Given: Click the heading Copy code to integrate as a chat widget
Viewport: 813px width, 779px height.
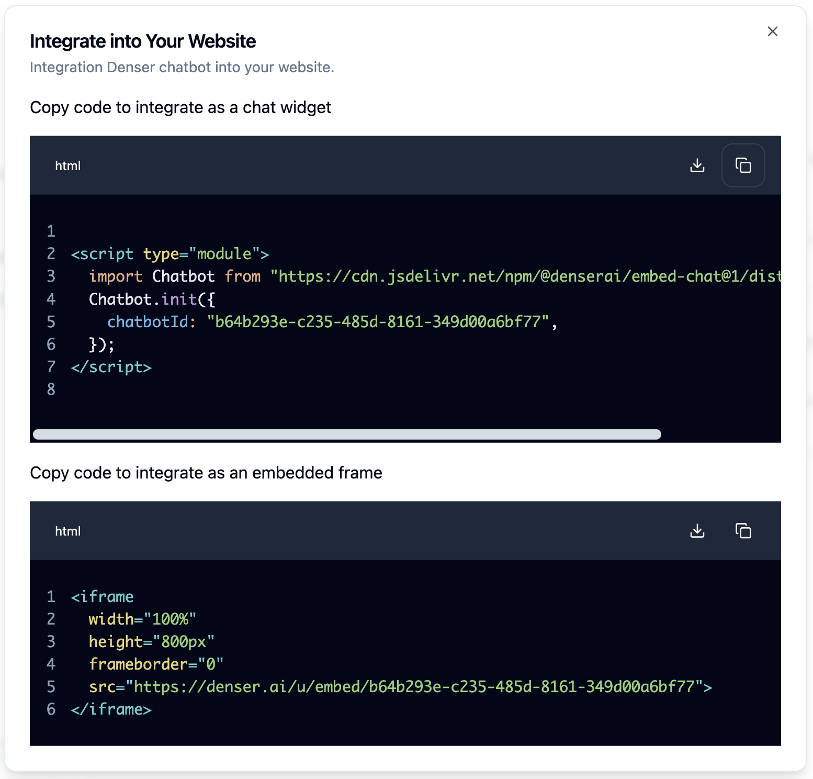Looking at the screenshot, I should (x=180, y=107).
